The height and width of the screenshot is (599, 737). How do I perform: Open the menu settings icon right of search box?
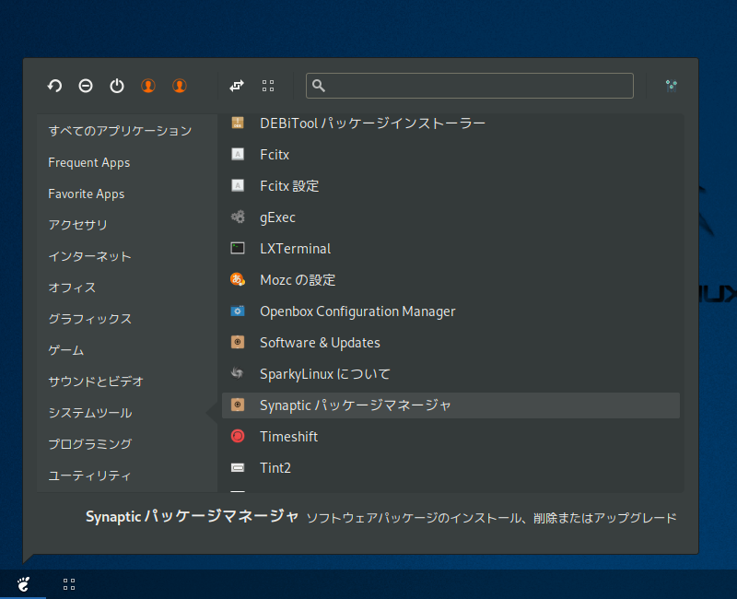pos(672,86)
